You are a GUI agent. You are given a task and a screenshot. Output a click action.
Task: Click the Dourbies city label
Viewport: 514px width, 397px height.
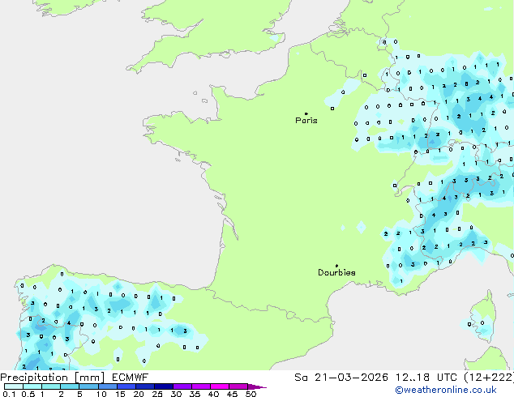[x=336, y=272]
